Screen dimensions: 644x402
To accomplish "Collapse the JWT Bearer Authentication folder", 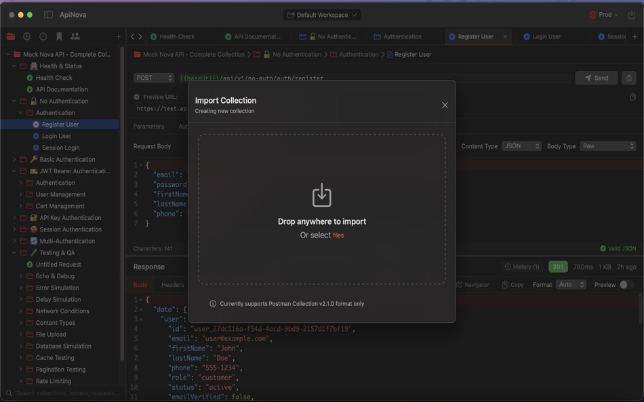I will coord(14,171).
